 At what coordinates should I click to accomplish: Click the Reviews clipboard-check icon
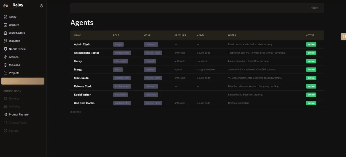(x=5, y=99)
